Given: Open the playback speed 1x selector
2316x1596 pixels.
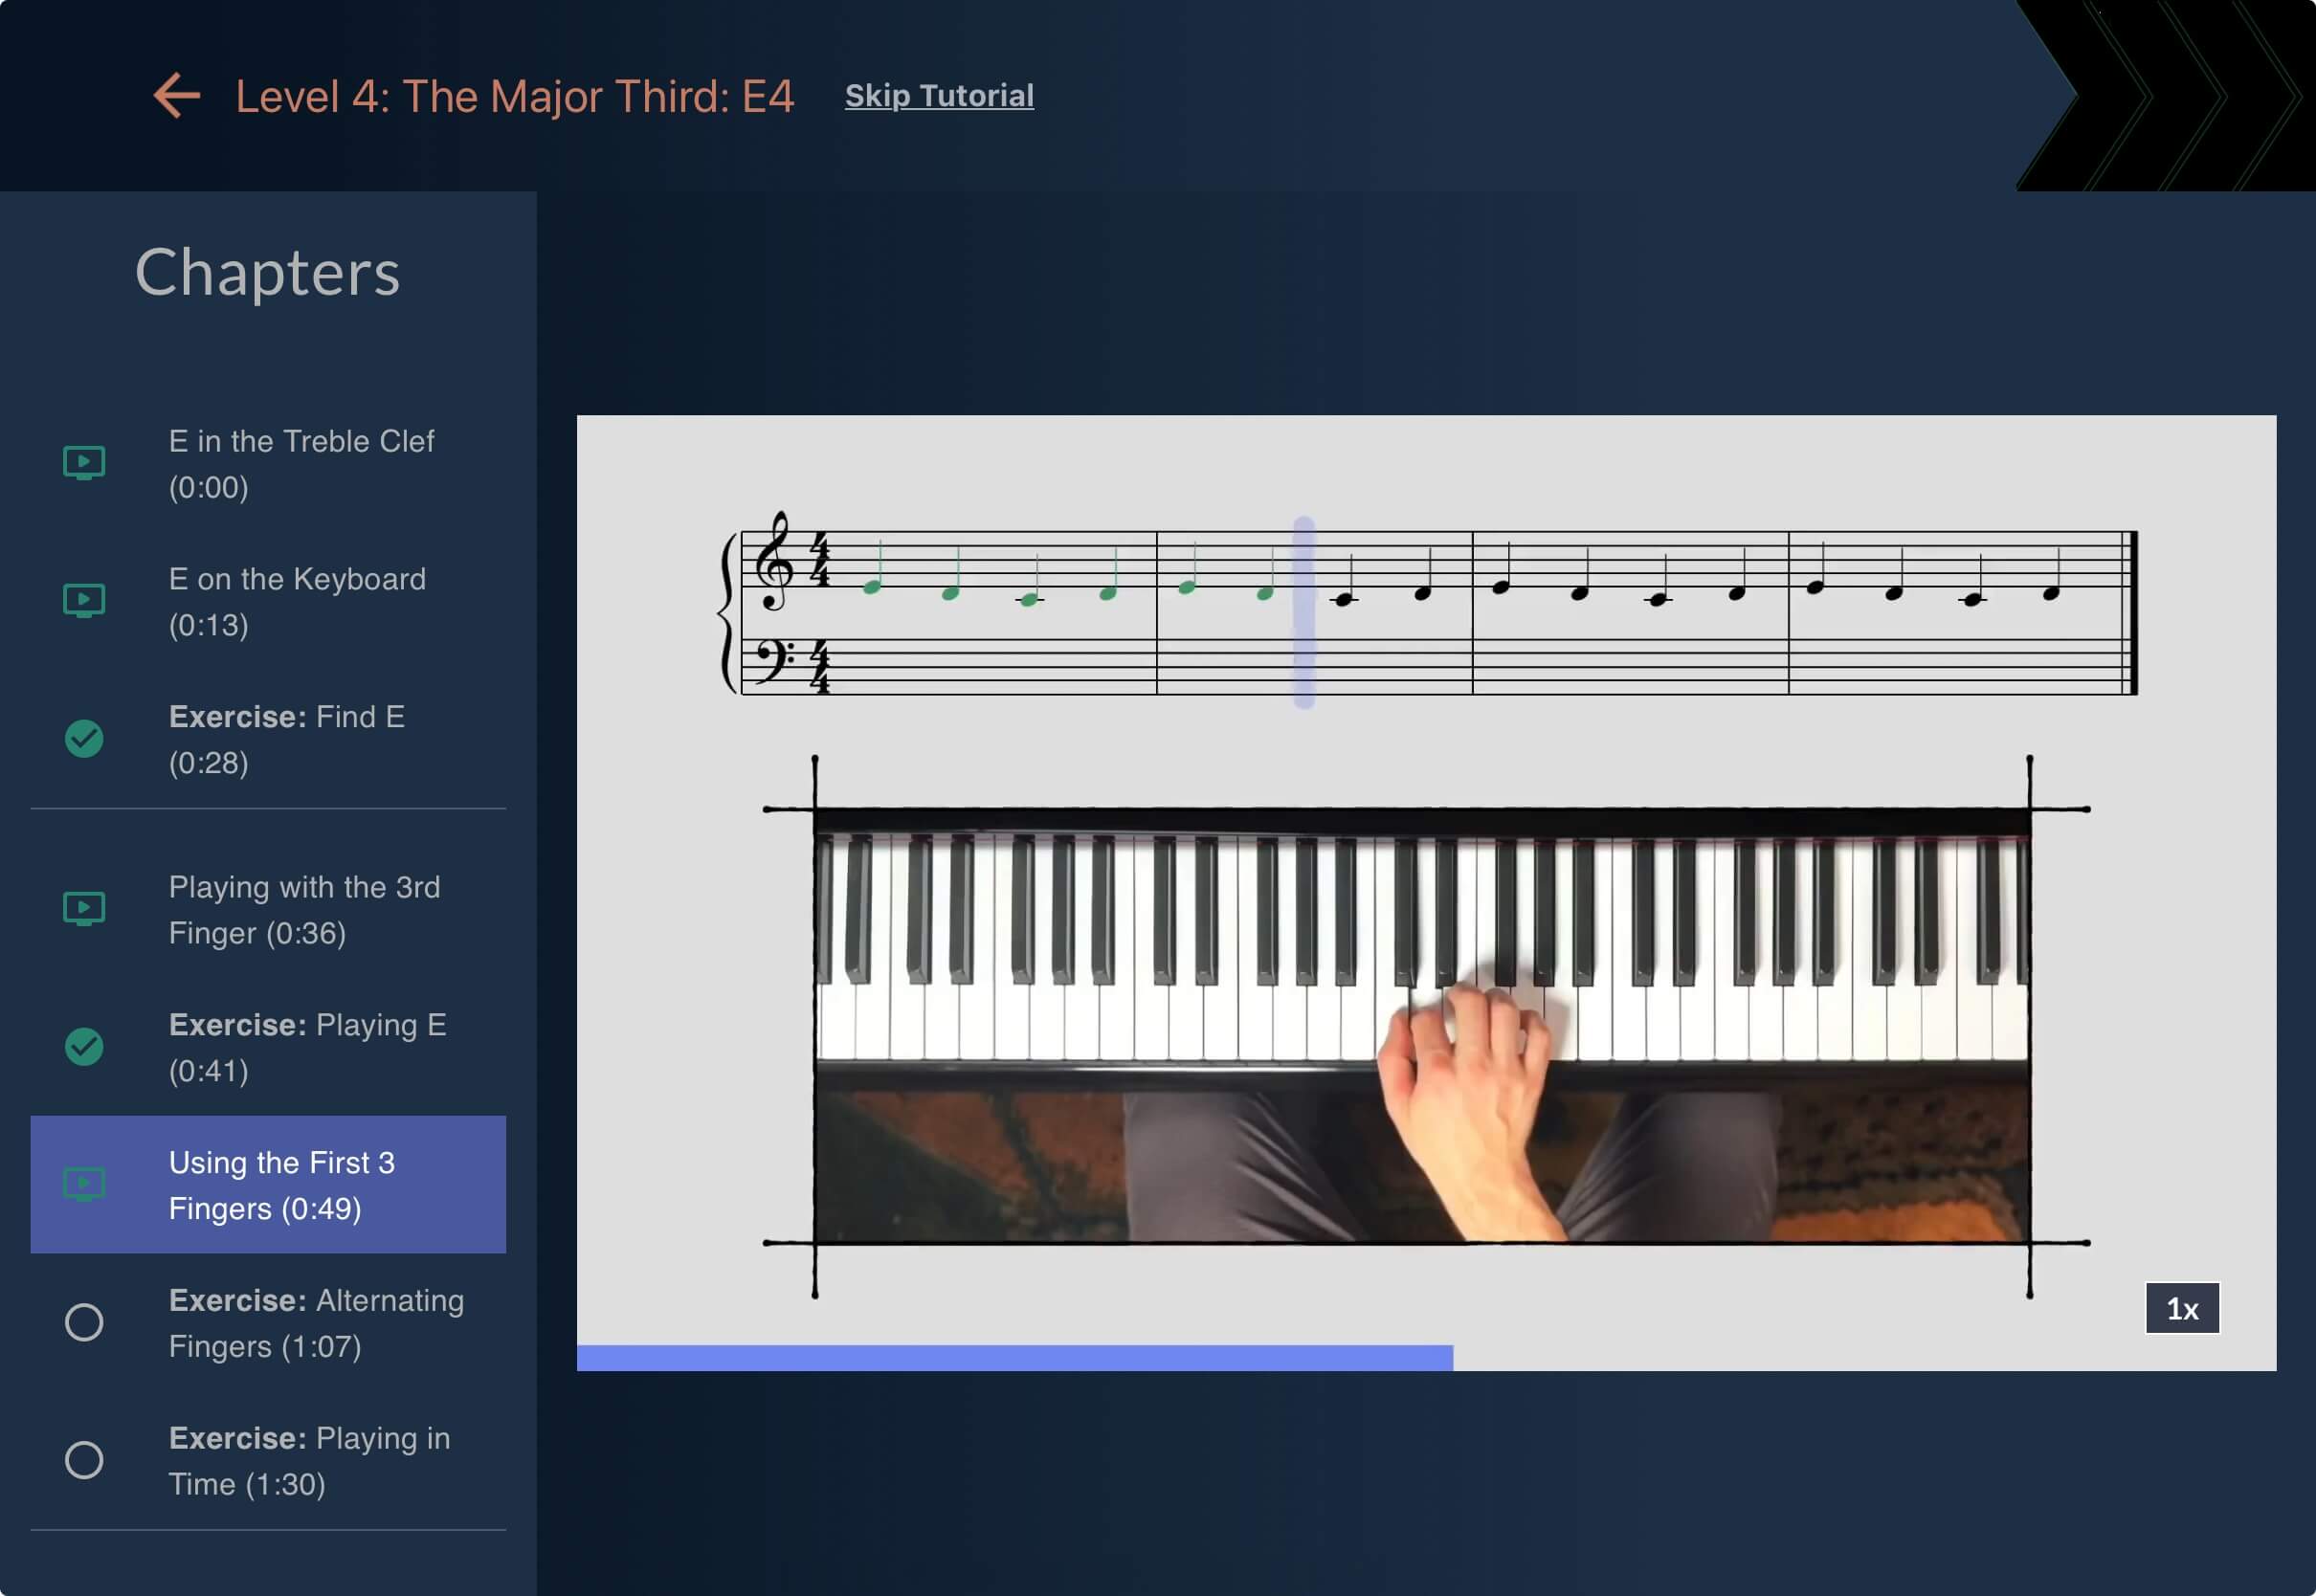Looking at the screenshot, I should [x=2181, y=1308].
